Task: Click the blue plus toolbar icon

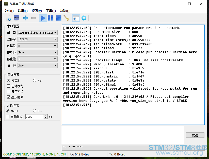Action: (25, 18)
